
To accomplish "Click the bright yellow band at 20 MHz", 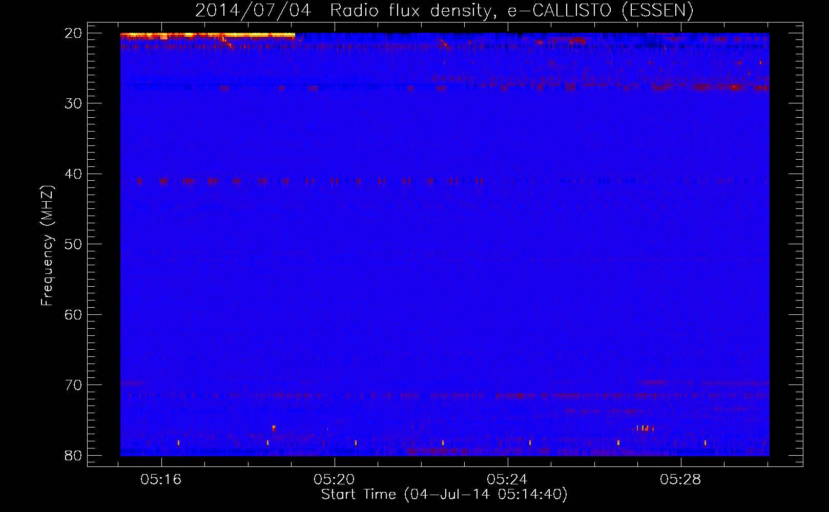I will pyautogui.click(x=208, y=35).
